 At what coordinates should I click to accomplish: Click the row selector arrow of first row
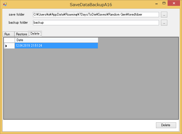click(9, 46)
